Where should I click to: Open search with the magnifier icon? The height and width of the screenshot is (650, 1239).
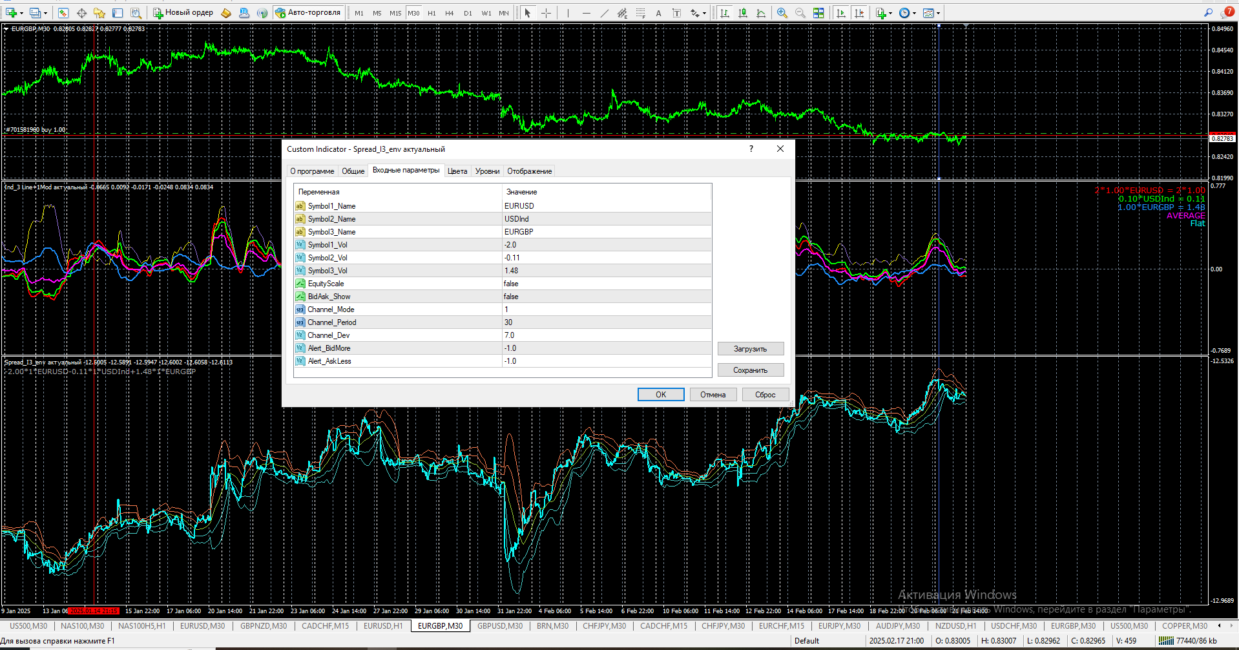1208,12
